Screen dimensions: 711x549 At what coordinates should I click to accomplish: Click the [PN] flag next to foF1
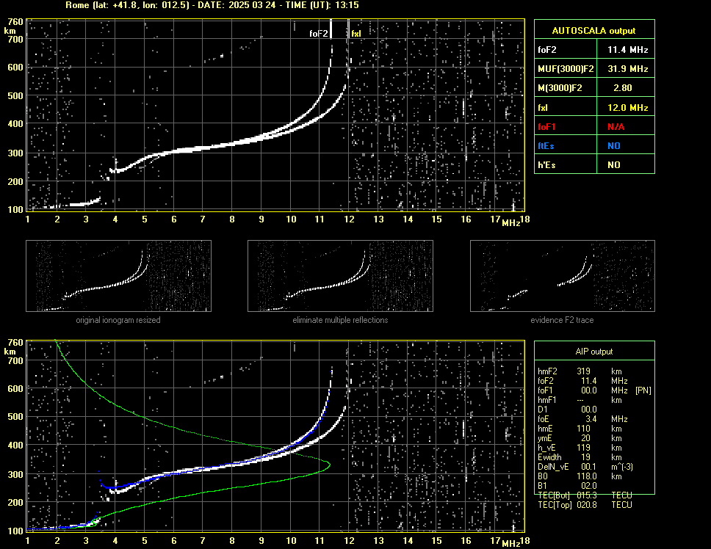(x=643, y=390)
